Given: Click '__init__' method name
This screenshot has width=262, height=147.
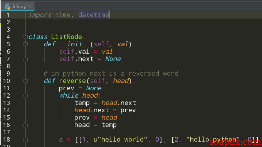Looking at the screenshot, I should click(x=74, y=44).
